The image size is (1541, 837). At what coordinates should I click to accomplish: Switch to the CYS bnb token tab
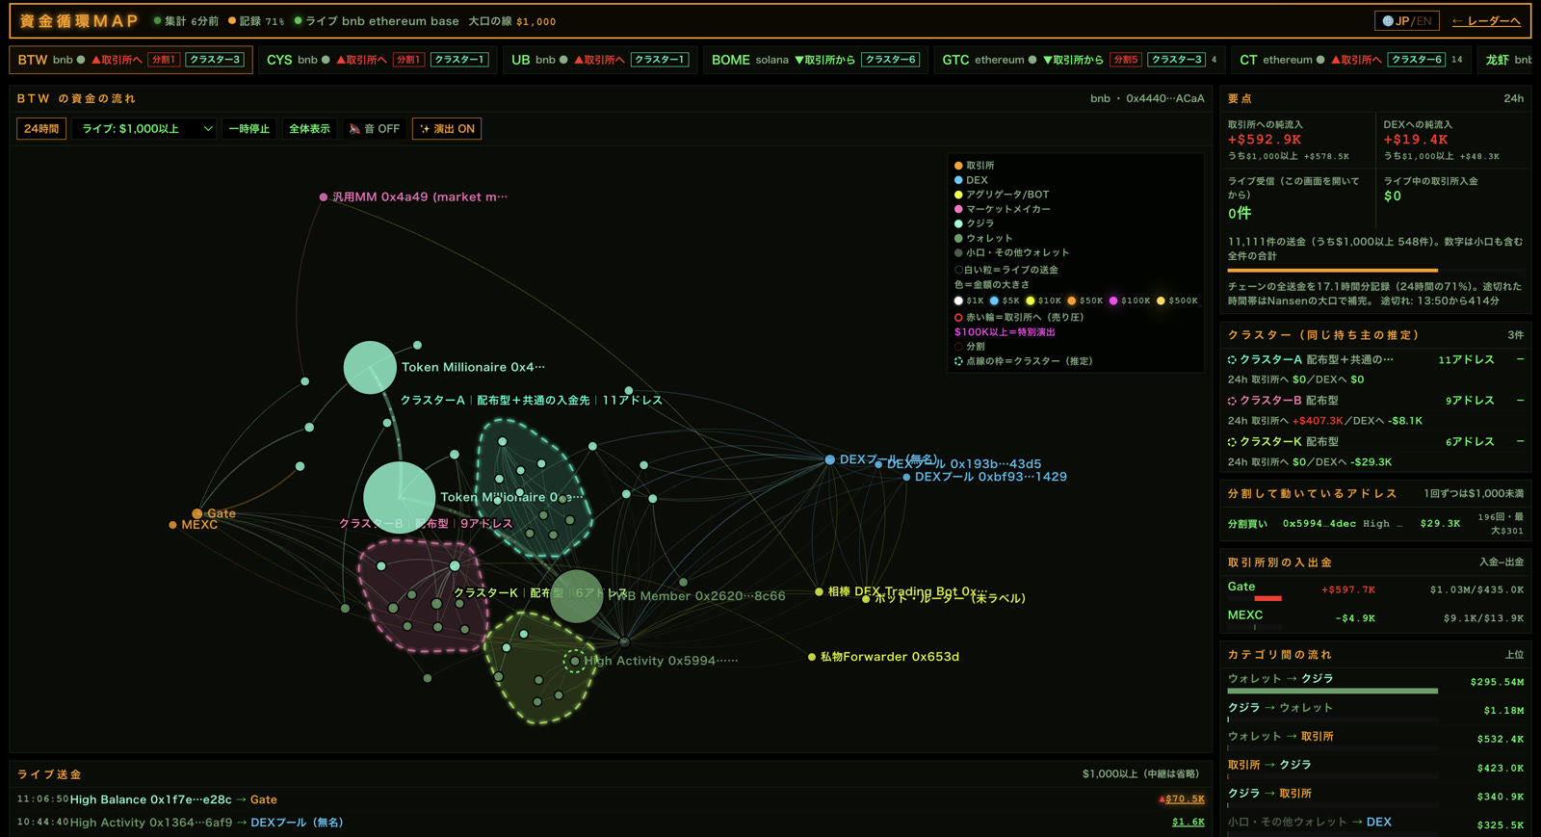[x=378, y=60]
